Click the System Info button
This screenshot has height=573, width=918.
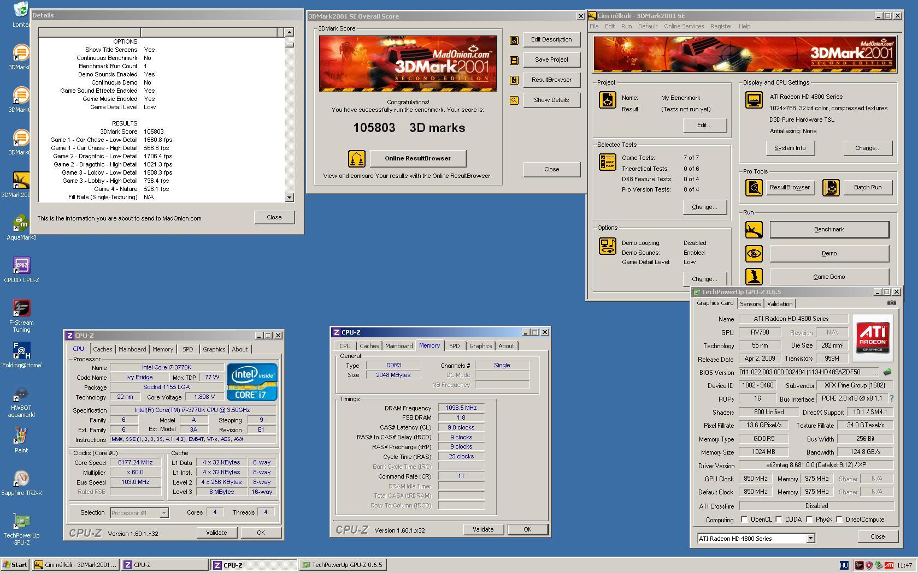point(790,148)
